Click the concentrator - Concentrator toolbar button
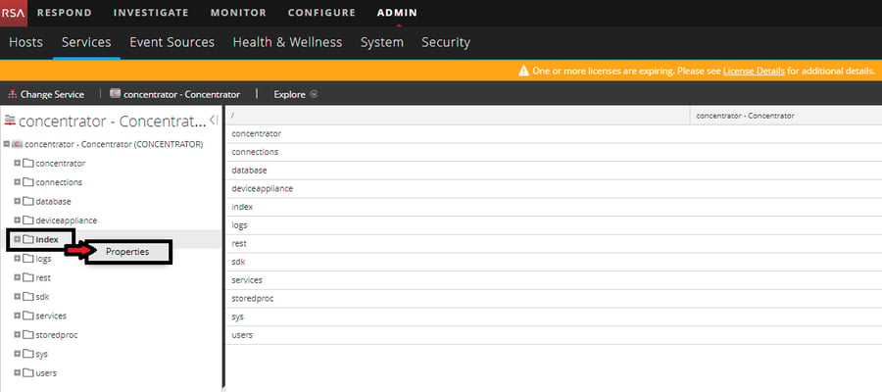Screen dimensions: 882x392 [x=175, y=94]
